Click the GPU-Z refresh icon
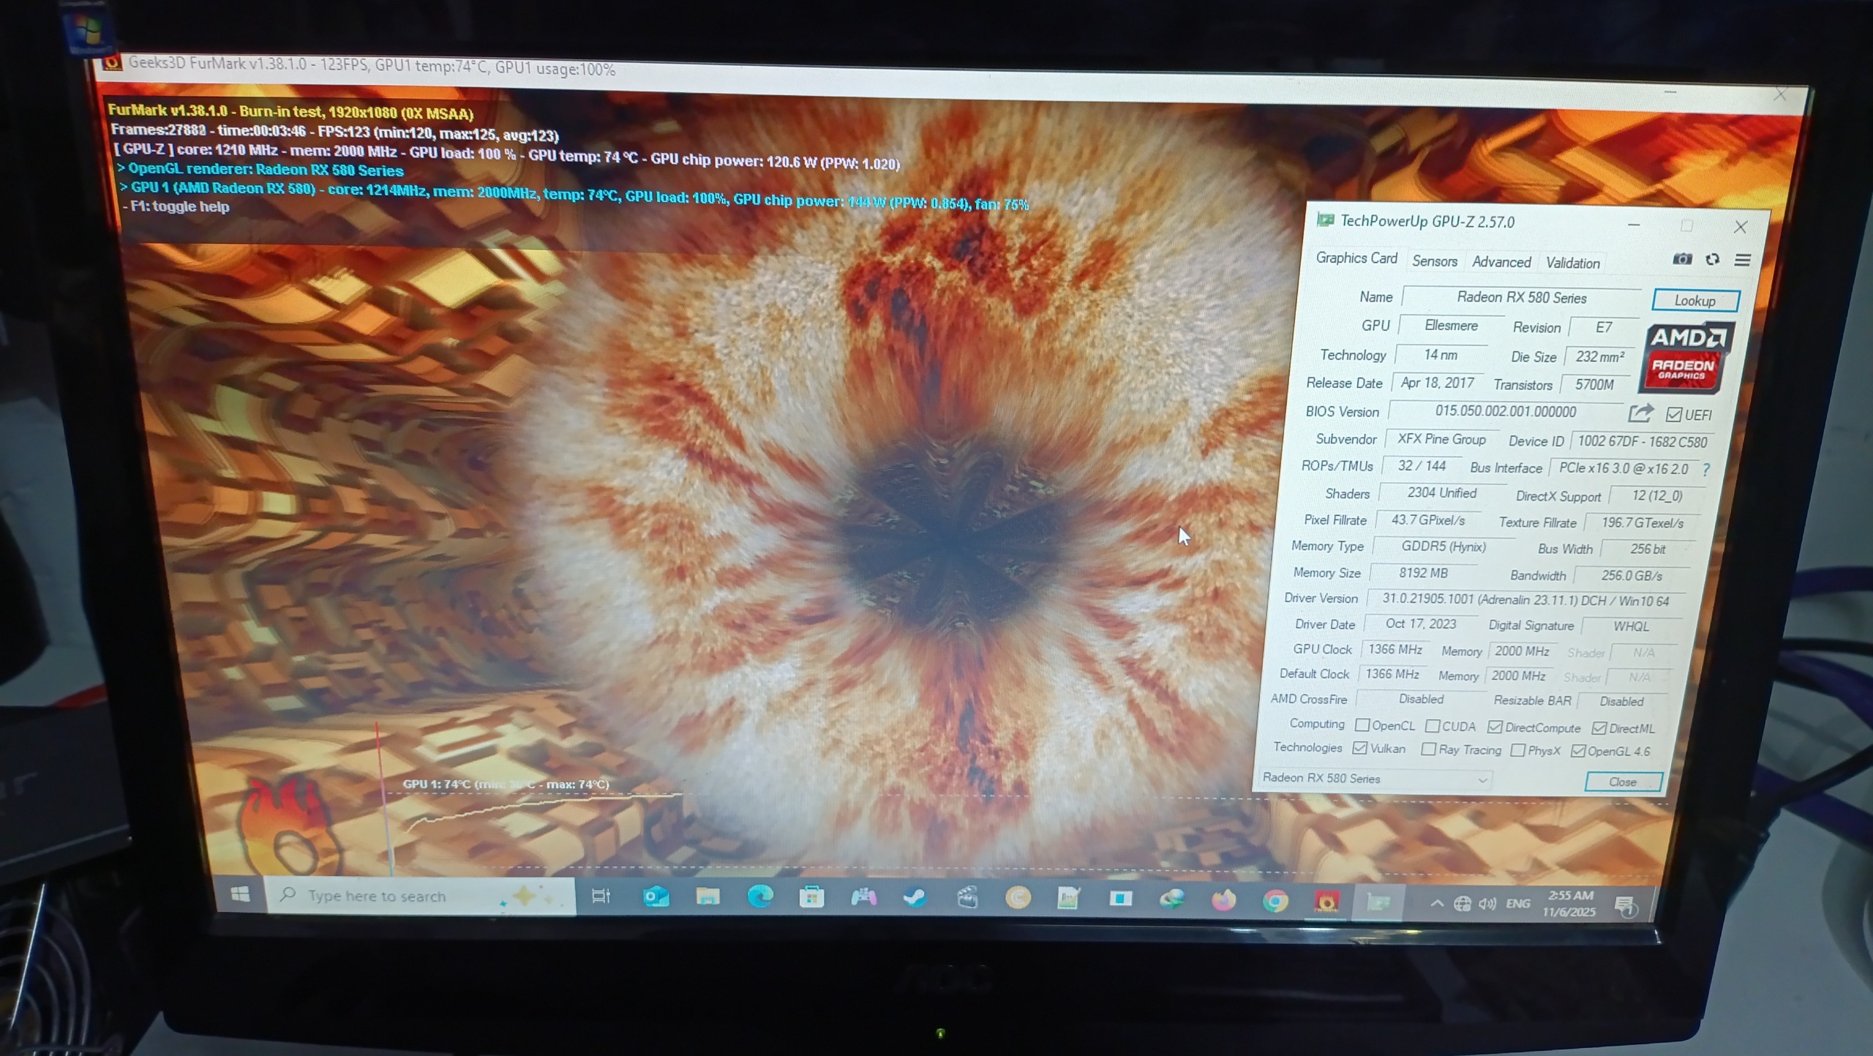The width and height of the screenshot is (1873, 1056). click(1712, 260)
